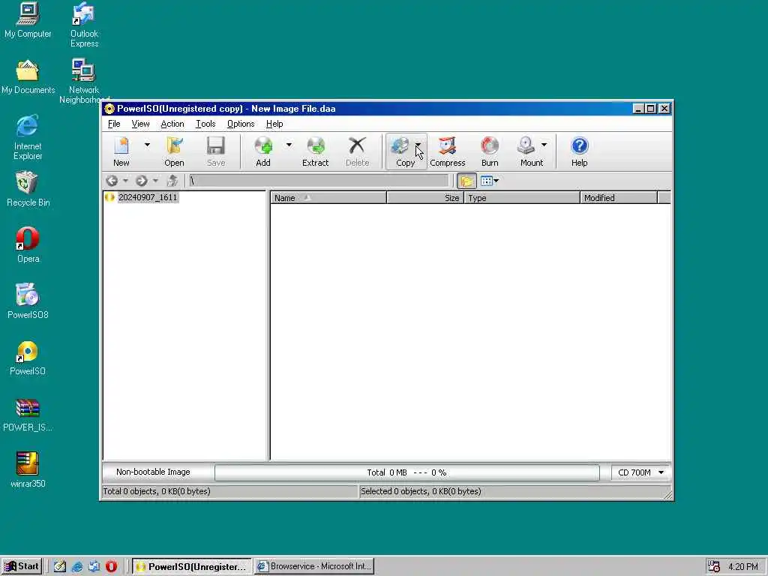Open the view mode dropdown

489,181
